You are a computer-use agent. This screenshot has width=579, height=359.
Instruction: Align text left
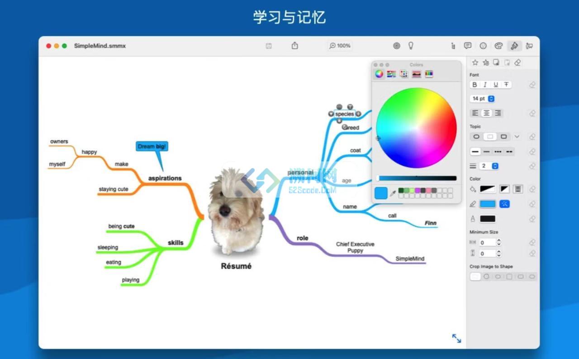[475, 113]
